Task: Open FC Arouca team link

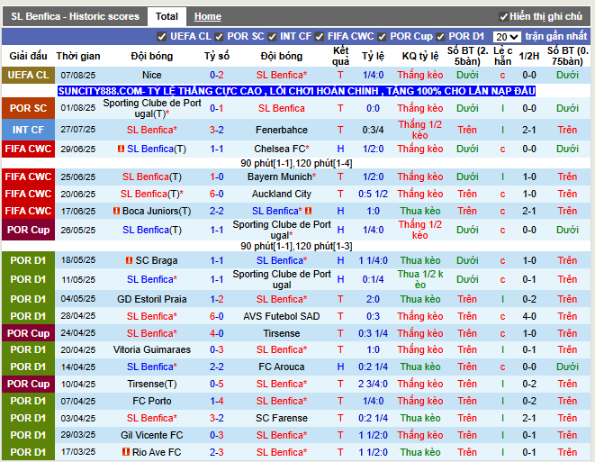Action: [x=282, y=367]
